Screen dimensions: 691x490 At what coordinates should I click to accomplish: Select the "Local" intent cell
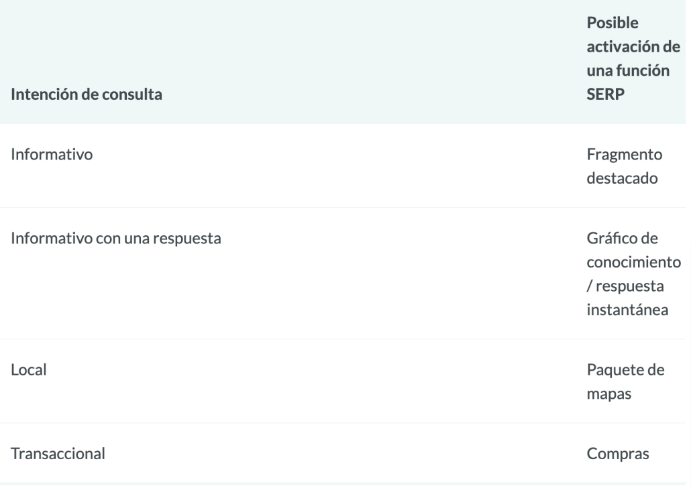coord(28,369)
